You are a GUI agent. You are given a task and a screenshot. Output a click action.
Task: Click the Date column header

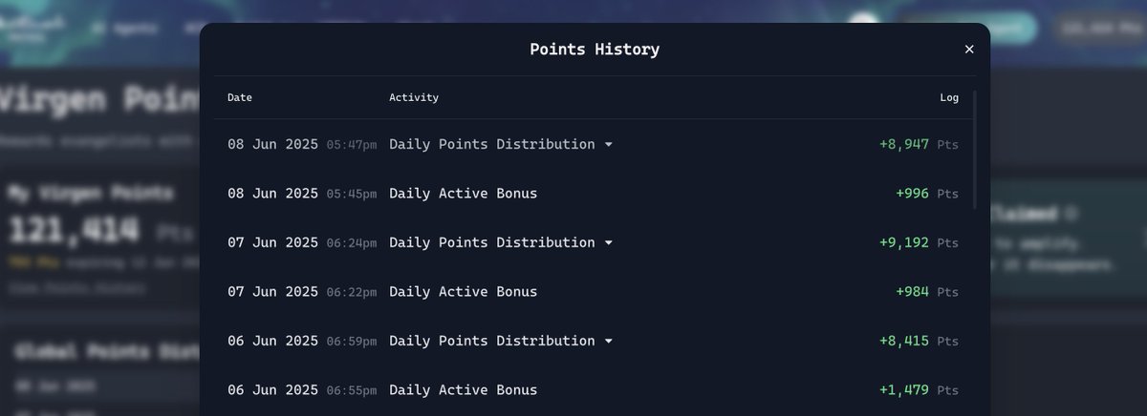click(240, 97)
